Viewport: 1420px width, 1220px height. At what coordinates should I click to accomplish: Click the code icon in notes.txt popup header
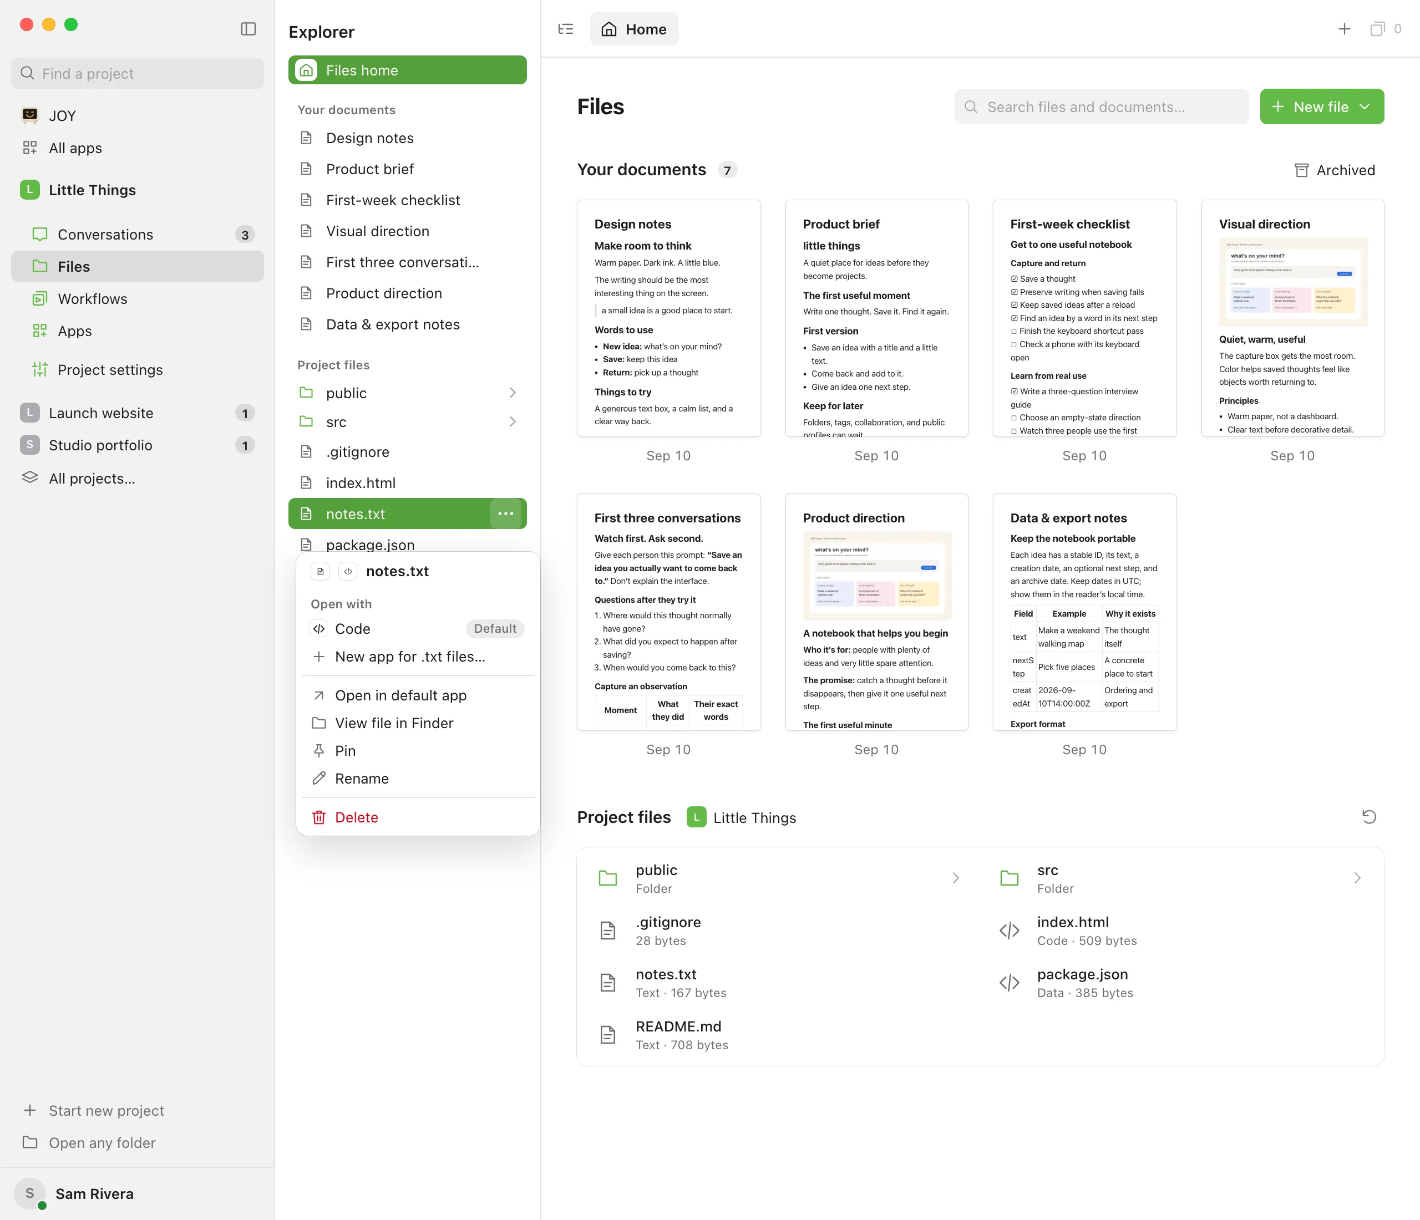coord(348,571)
